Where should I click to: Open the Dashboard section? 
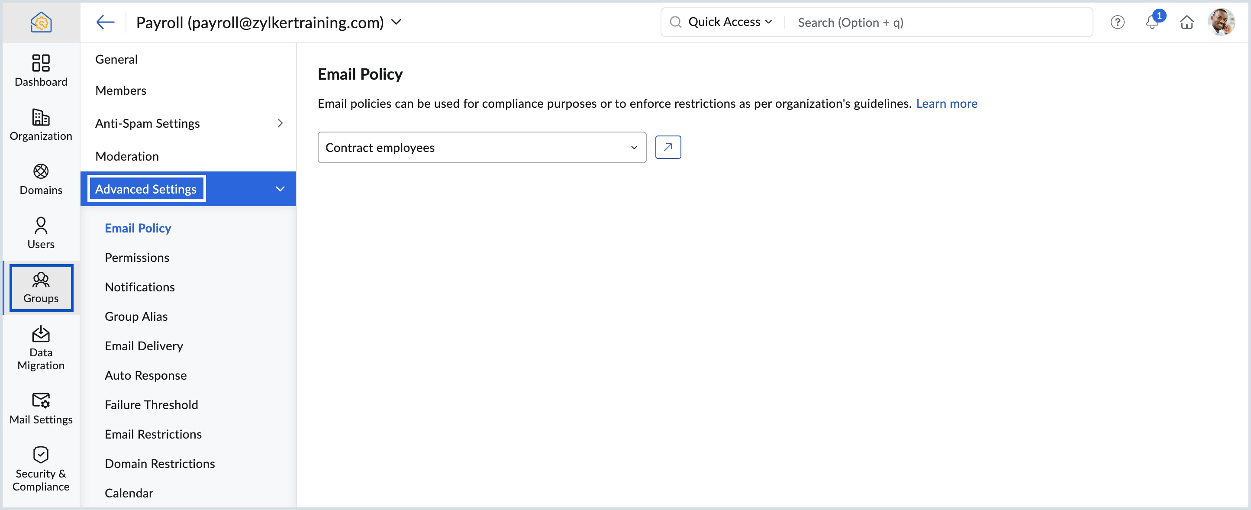pos(41,71)
